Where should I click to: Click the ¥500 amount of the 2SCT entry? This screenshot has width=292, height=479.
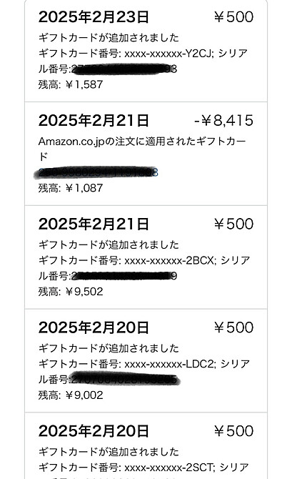coord(233,431)
